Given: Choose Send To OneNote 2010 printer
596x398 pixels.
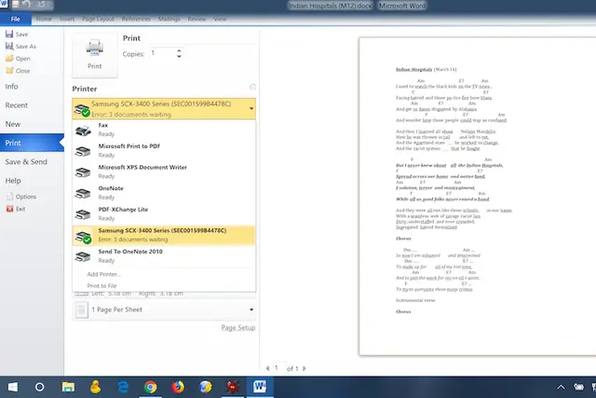Looking at the screenshot, I should [164, 256].
